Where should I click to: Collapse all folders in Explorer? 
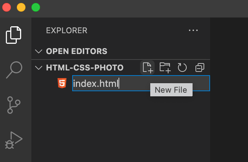[200, 67]
